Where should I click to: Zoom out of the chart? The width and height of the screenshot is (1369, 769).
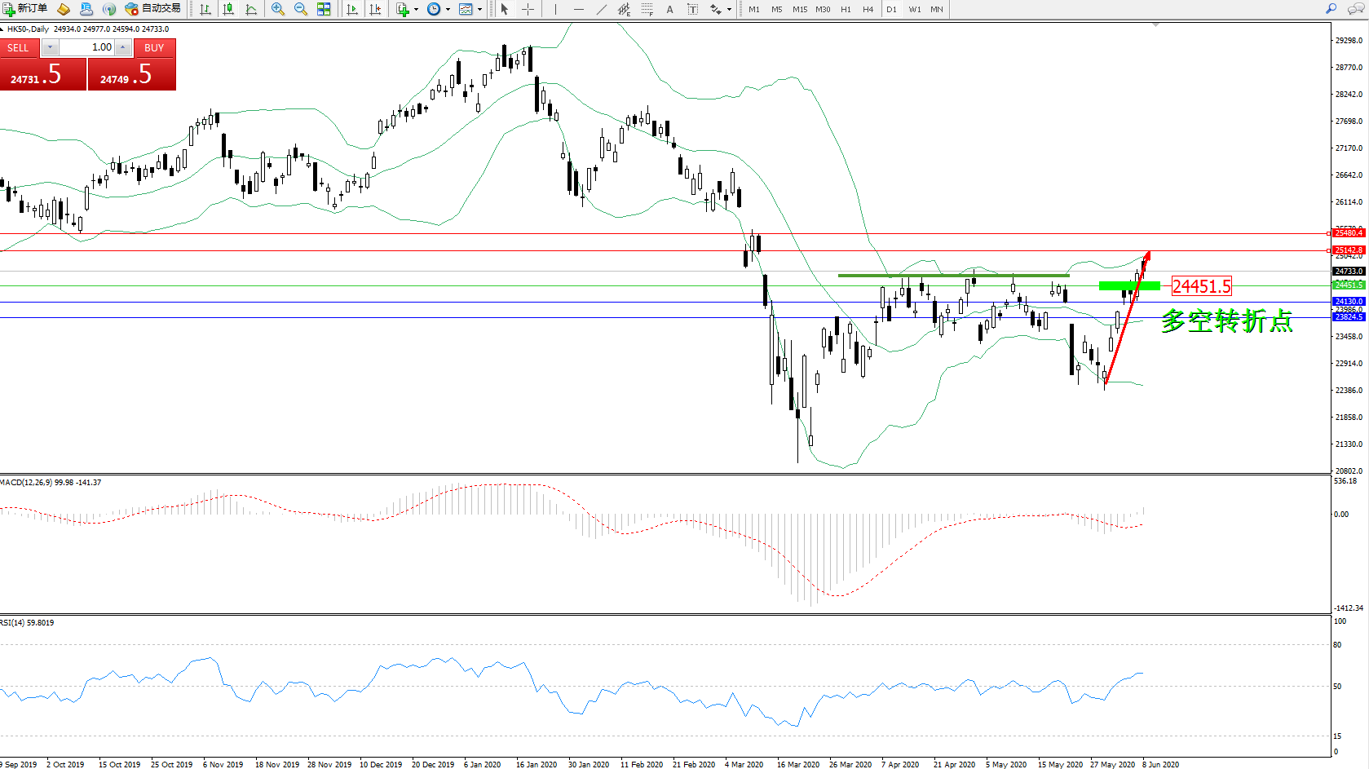301,9
